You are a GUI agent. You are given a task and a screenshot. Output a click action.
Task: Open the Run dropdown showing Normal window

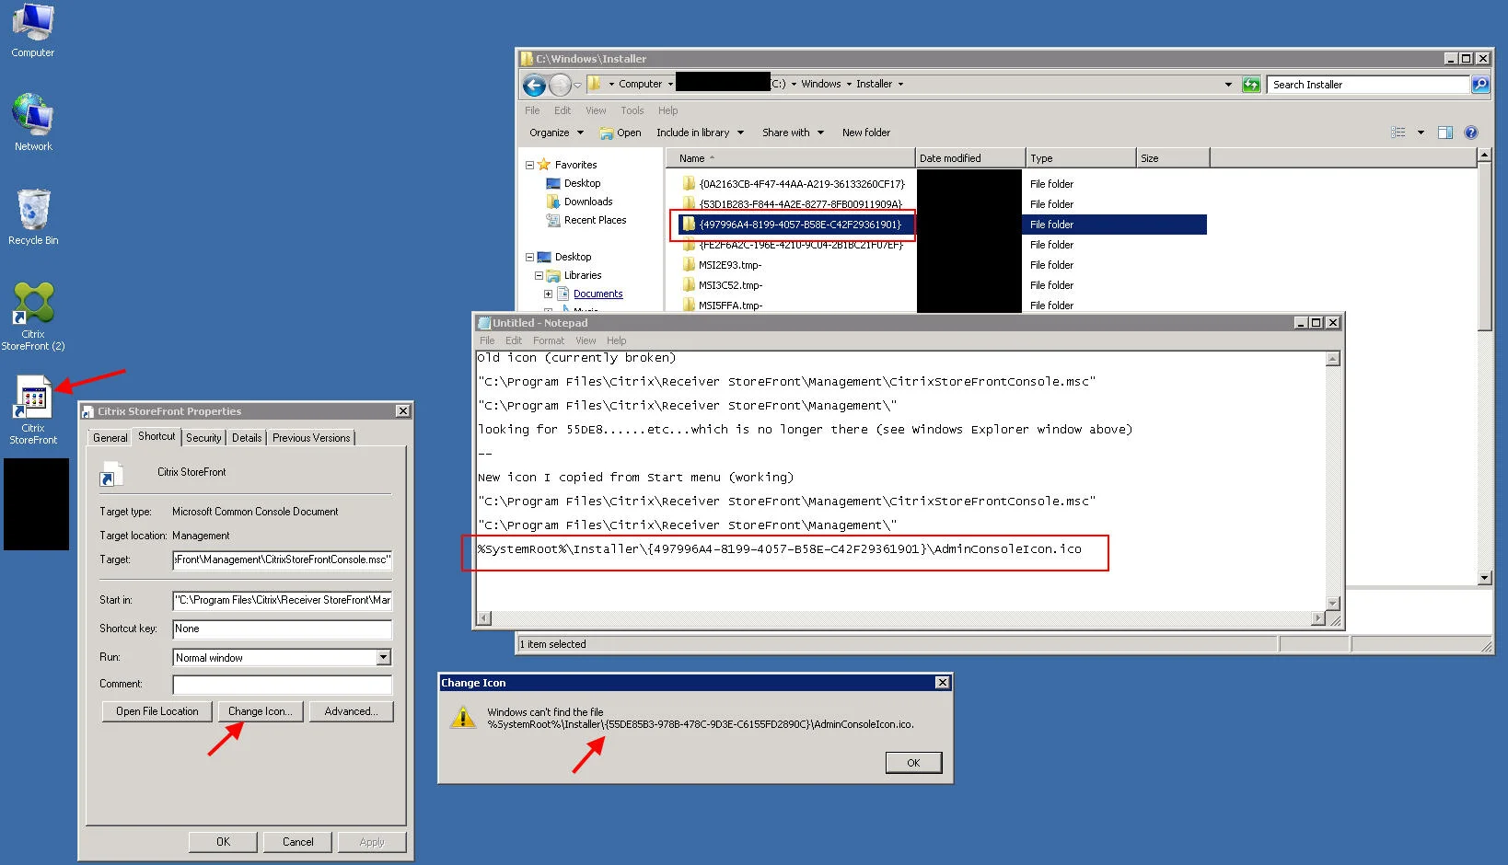pyautogui.click(x=384, y=657)
